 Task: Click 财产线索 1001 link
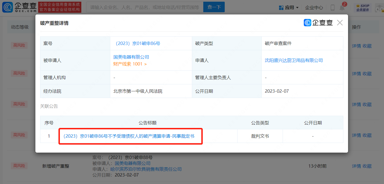[130, 64]
